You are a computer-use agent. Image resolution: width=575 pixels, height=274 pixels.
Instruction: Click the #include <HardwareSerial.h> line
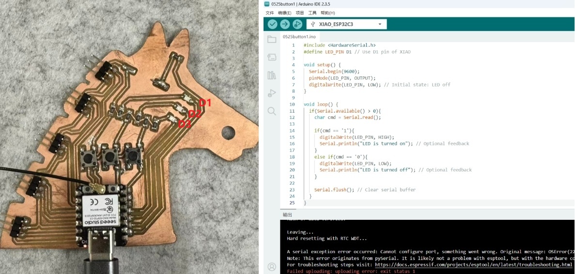pos(340,45)
